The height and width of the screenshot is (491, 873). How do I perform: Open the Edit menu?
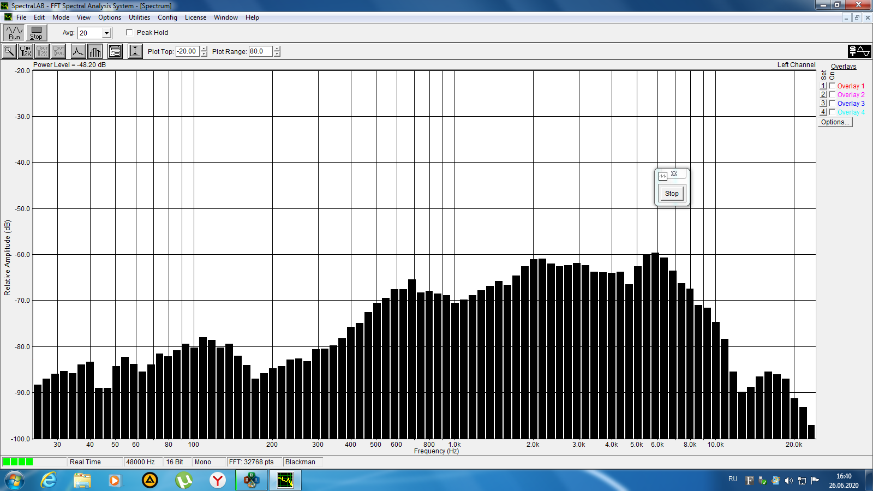point(39,17)
